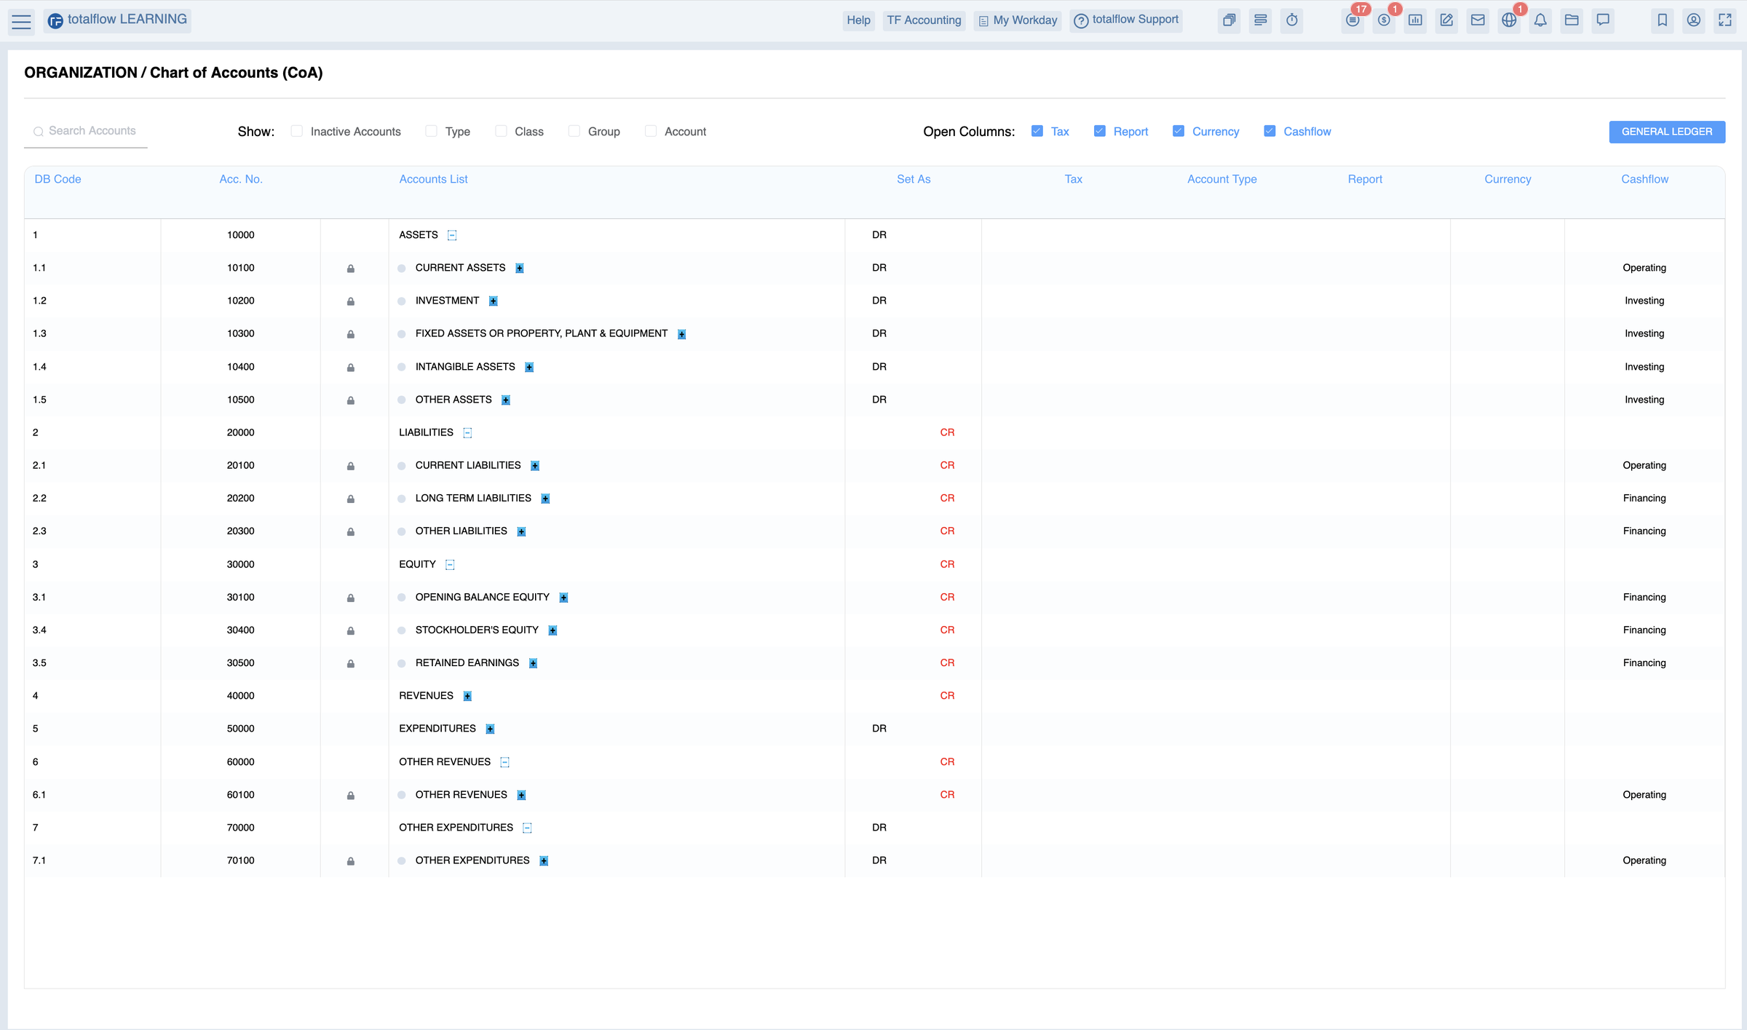The height and width of the screenshot is (1030, 1747).
Task: Click the mail envelope icon
Action: 1478,20
